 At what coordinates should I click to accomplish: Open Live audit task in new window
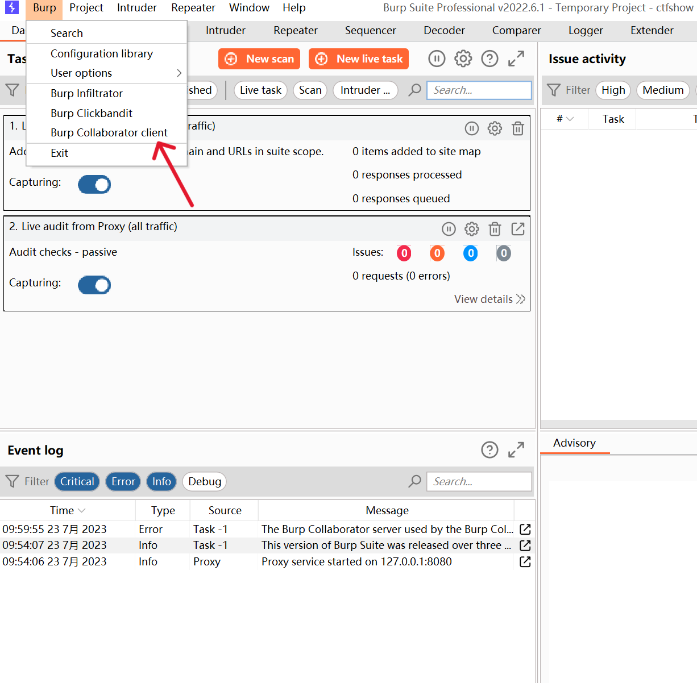[x=518, y=229]
